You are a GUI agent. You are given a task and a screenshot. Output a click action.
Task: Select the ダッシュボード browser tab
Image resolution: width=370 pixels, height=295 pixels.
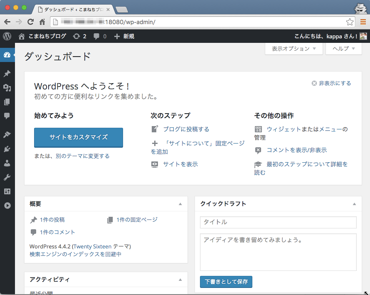coord(73,10)
